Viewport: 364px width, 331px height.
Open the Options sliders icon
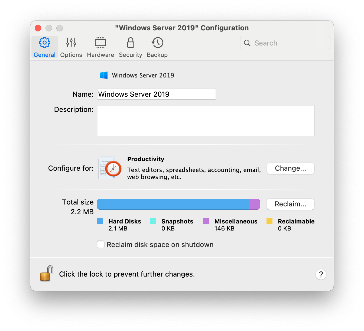71,43
